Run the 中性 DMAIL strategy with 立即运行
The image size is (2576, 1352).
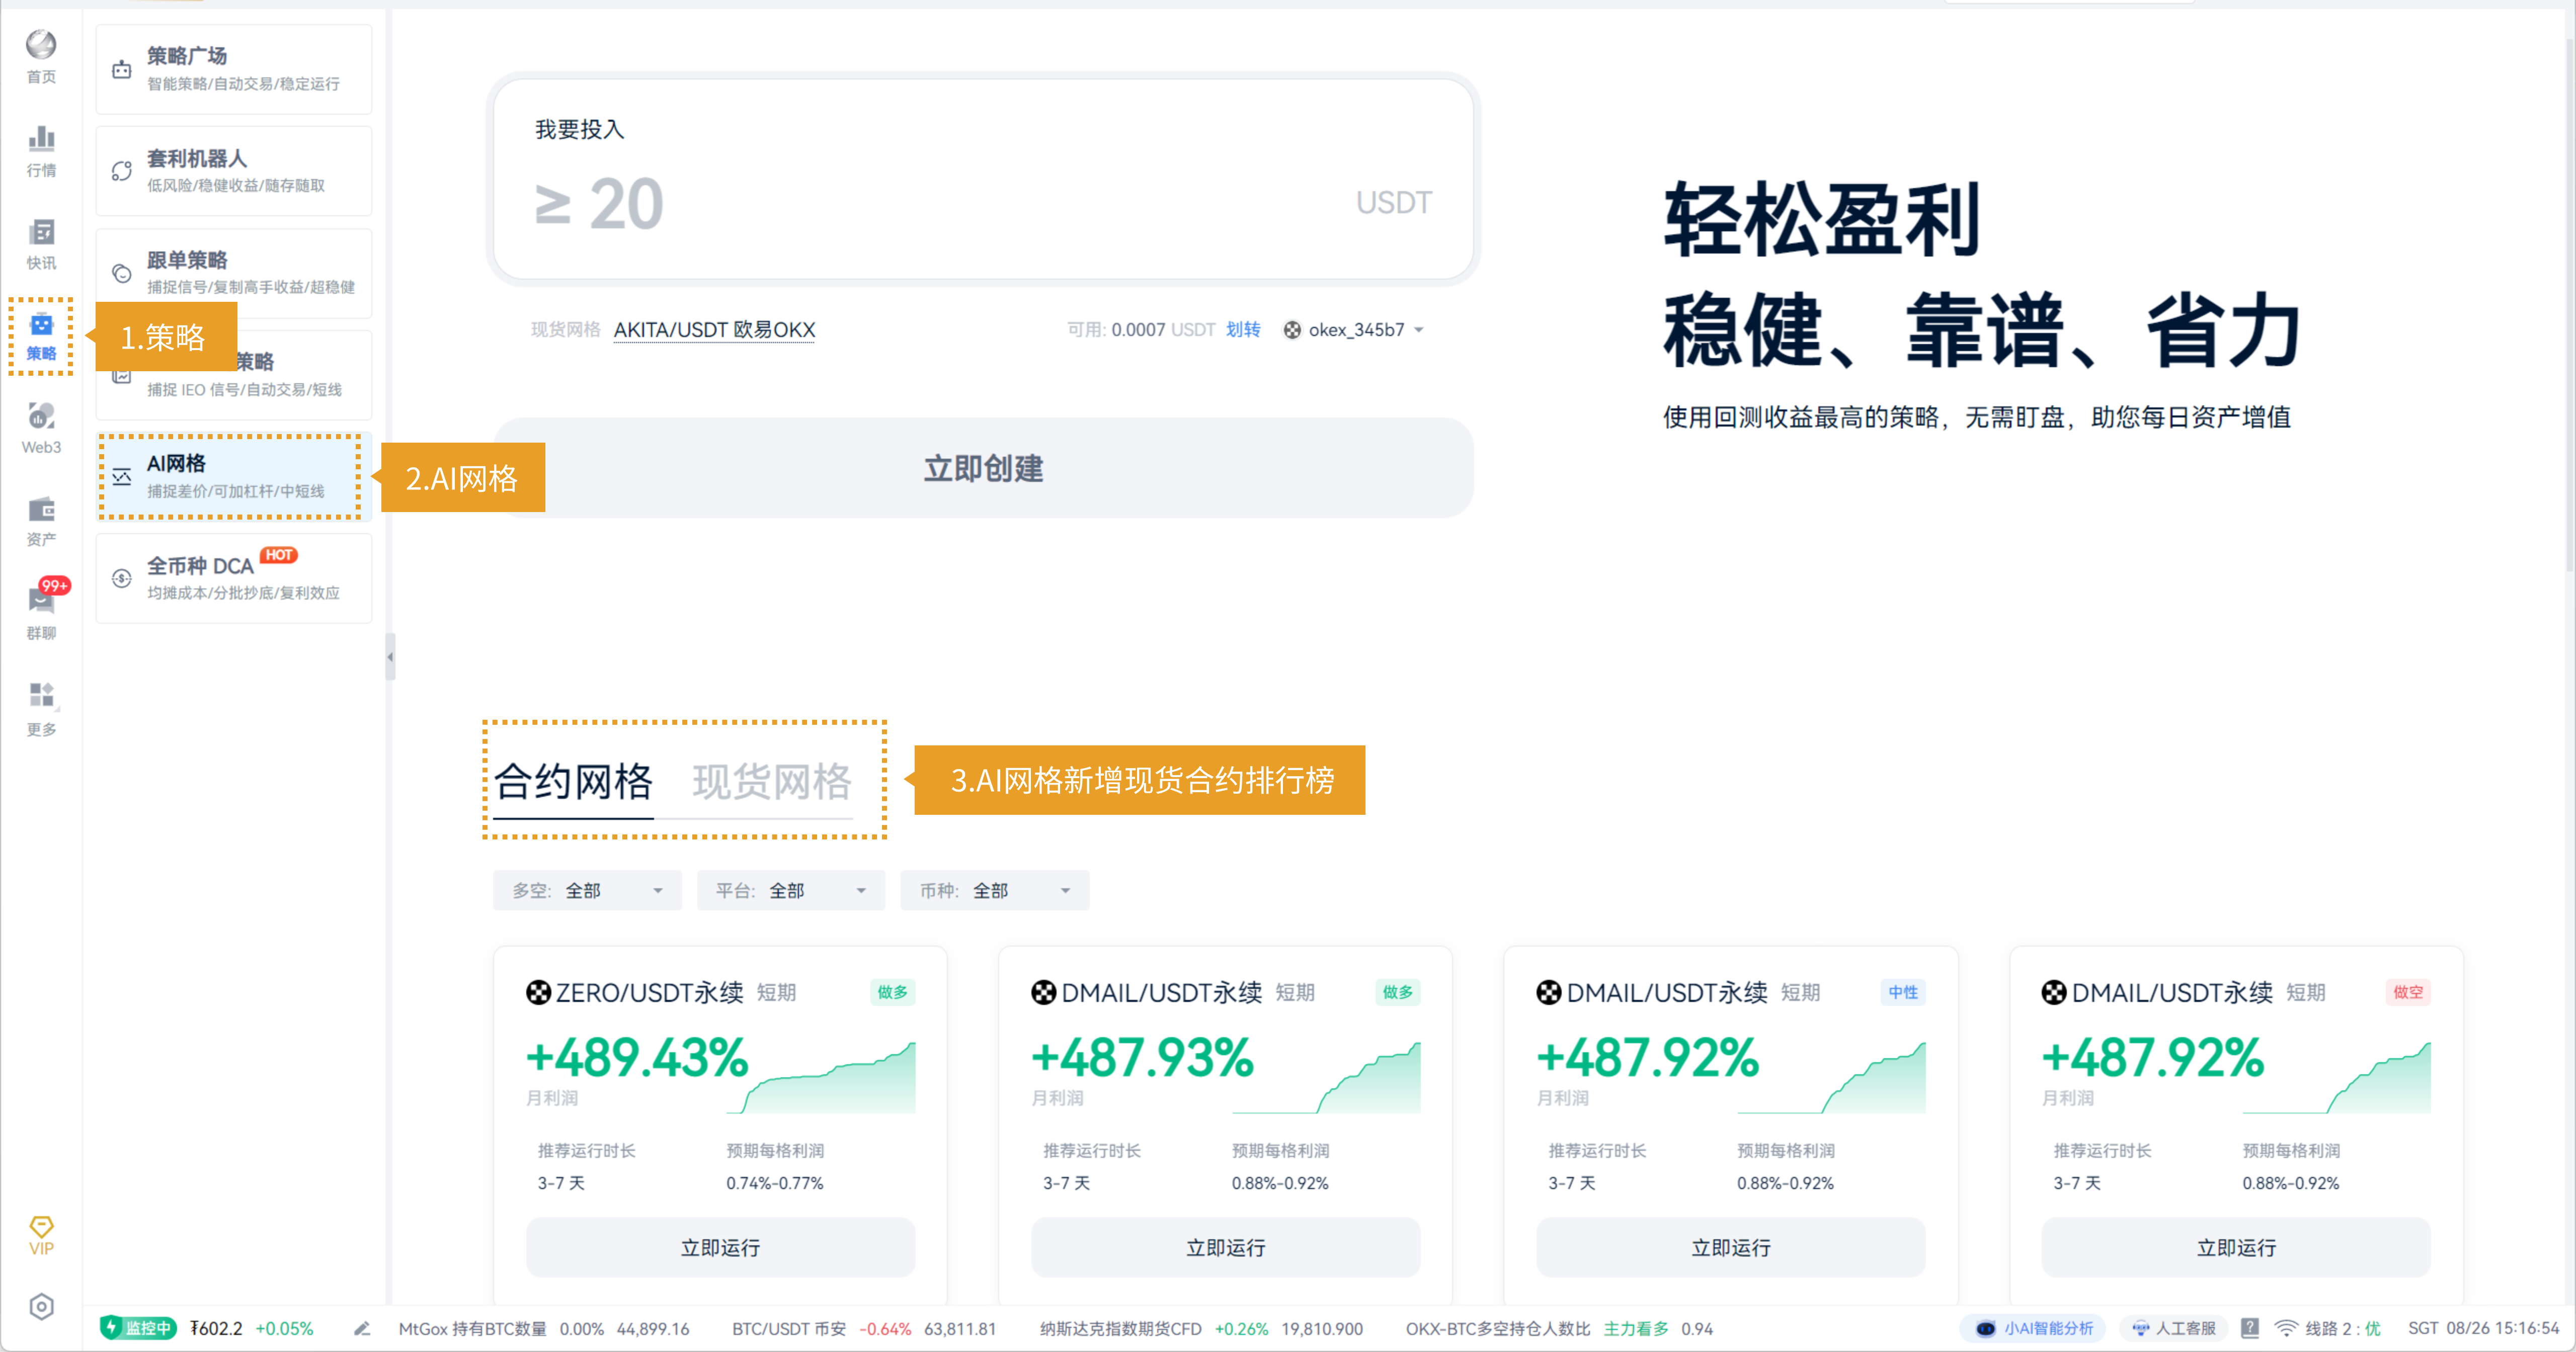coord(1730,1247)
